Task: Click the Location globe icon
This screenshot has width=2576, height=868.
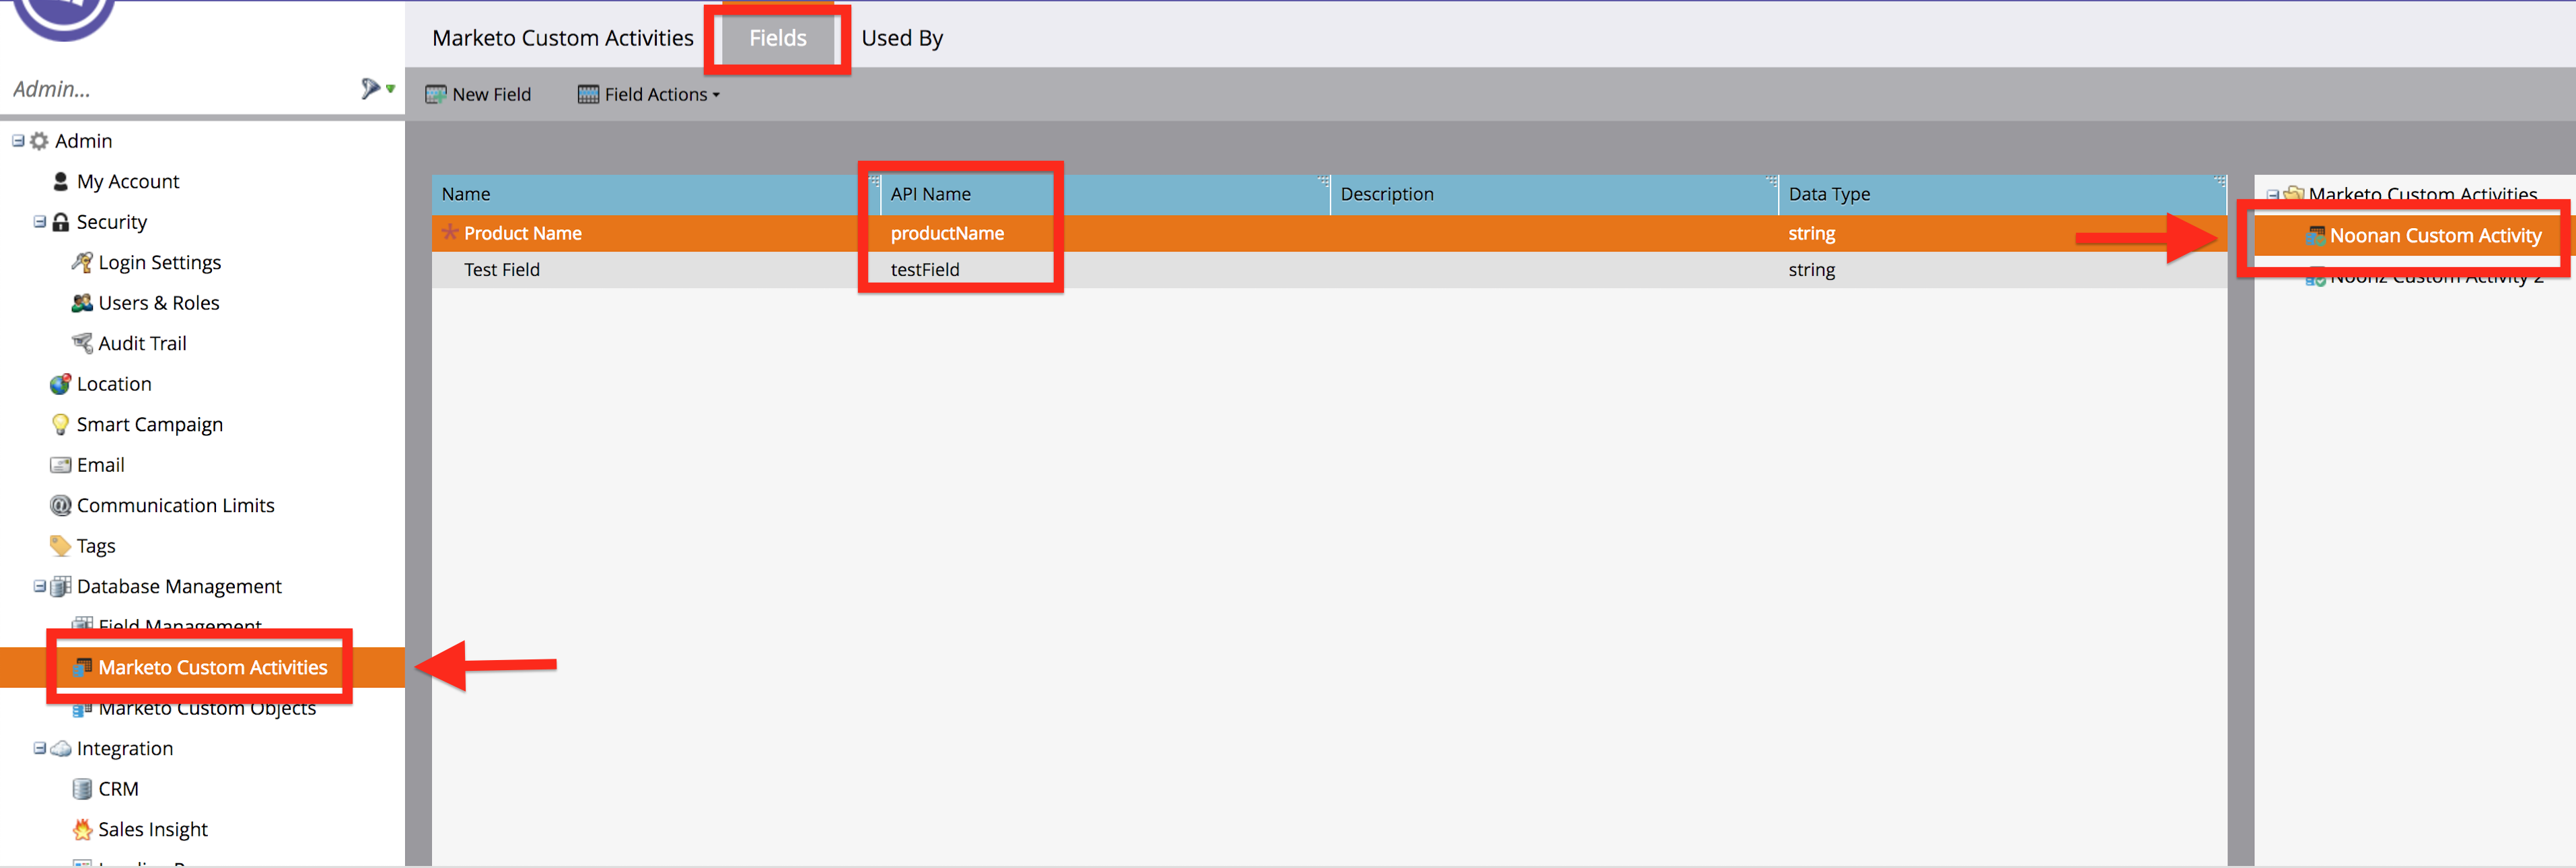Action: pyautogui.click(x=60, y=383)
